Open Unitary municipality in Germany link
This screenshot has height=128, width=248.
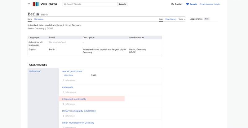click(x=79, y=111)
